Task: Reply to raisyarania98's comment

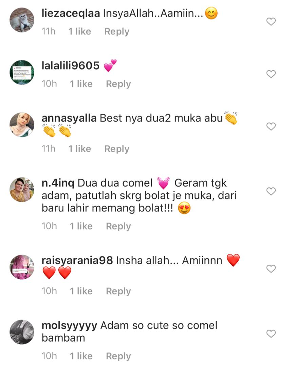Action: (118, 291)
